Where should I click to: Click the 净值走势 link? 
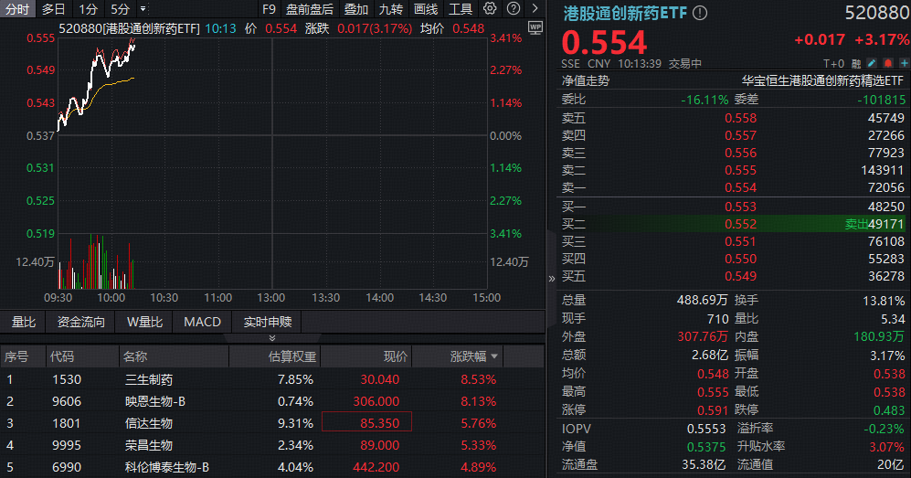pyautogui.click(x=586, y=80)
